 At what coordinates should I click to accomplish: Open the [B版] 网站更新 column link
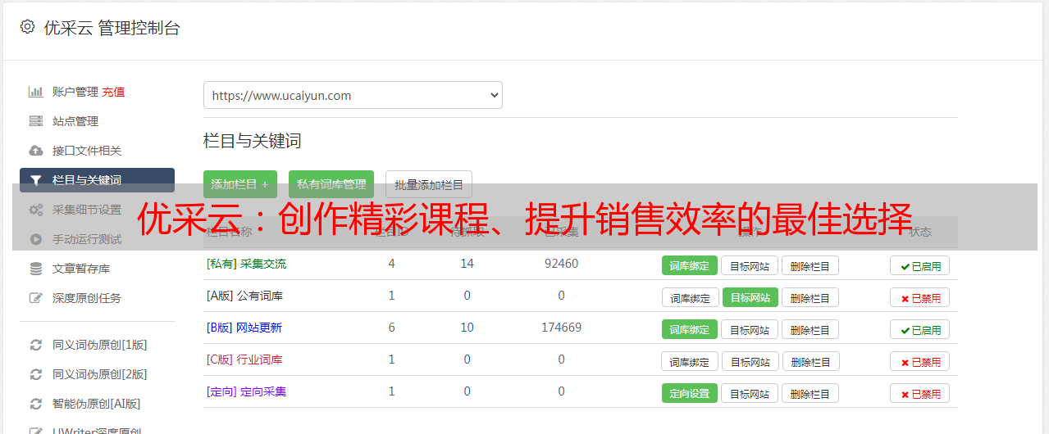coord(244,328)
